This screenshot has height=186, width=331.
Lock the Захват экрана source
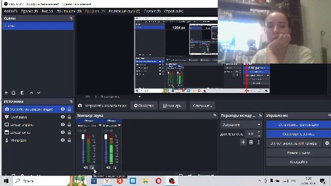click(69, 125)
